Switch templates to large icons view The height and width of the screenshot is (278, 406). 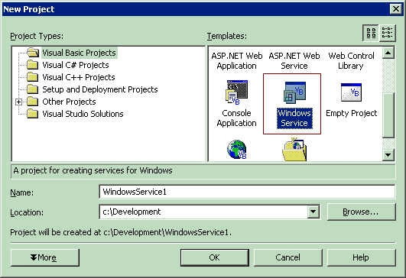(371, 33)
